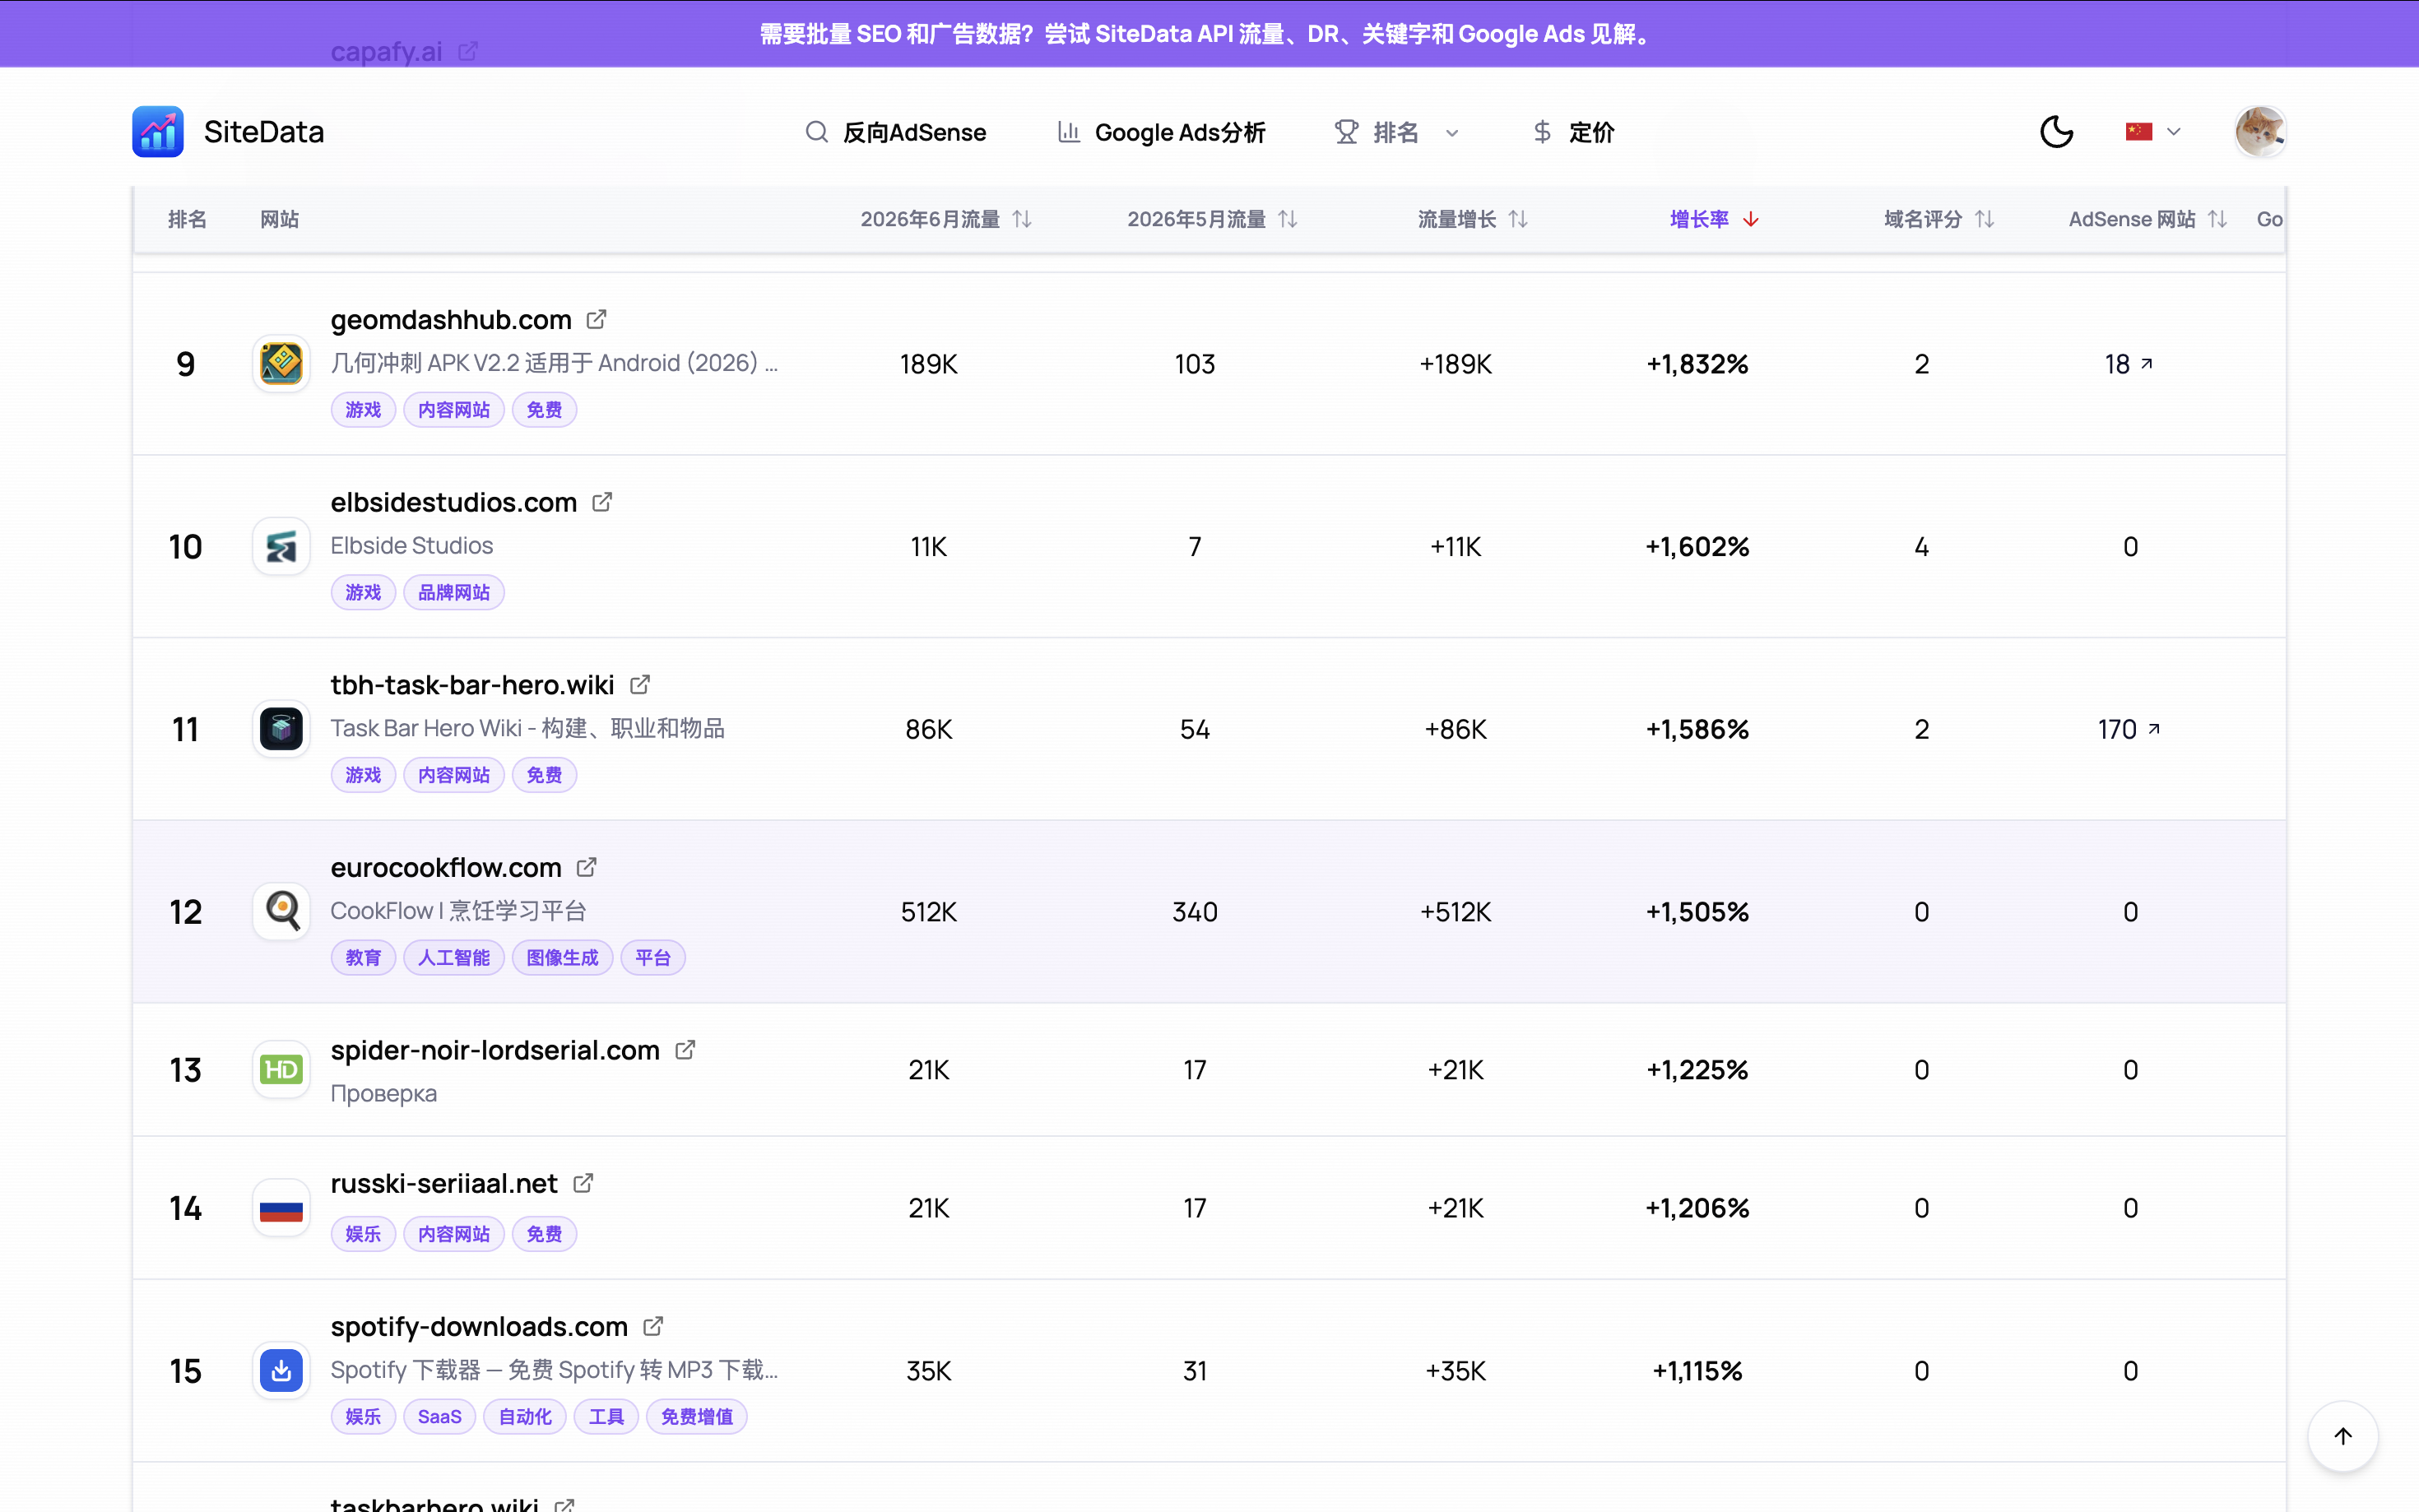Select the 游戏 tag on geomdashhub.com

[x=363, y=409]
